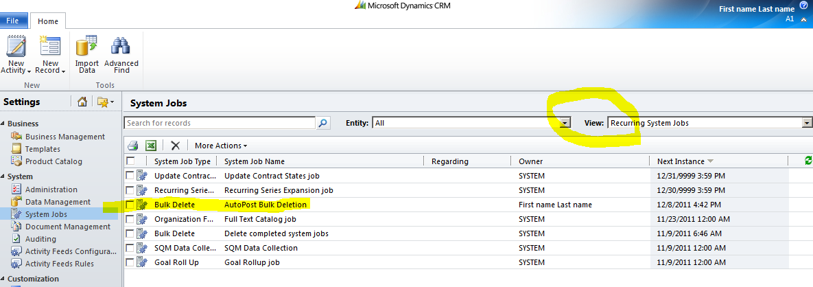The image size is (813, 287).
Task: Export list to Excel icon
Action: 151,146
